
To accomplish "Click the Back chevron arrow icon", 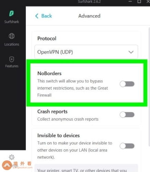I will pos(37,16).
